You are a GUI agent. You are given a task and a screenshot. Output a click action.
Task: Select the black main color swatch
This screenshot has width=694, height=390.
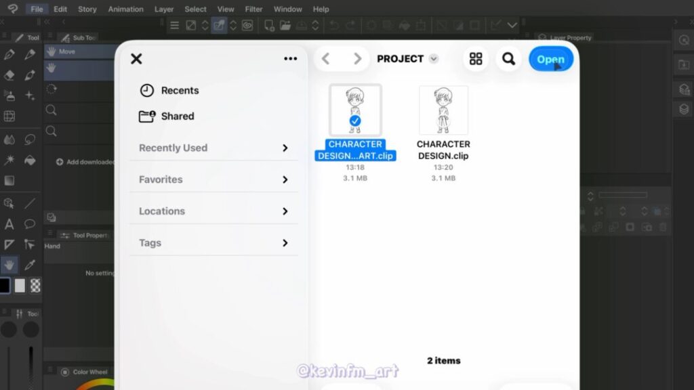5,286
